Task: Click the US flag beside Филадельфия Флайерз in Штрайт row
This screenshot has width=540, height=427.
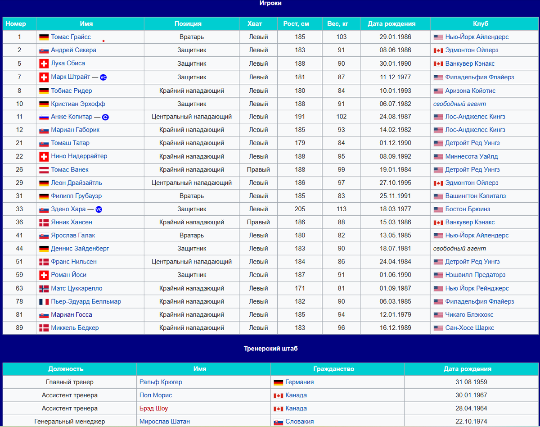Action: pyautogui.click(x=438, y=77)
